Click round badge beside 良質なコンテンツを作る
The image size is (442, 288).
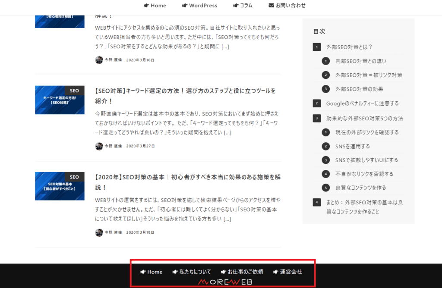(x=326, y=188)
